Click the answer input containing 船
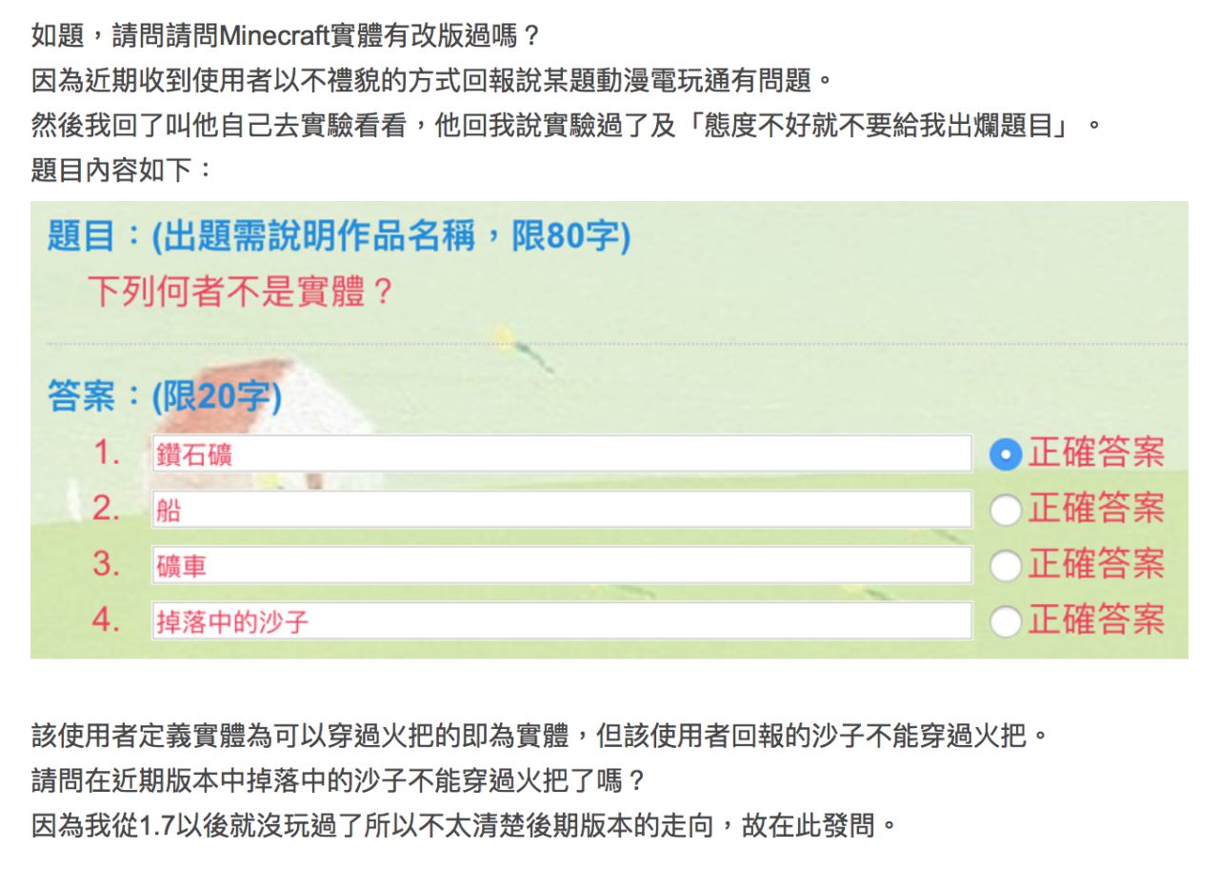Viewport: 1219px width, 869px height. (561, 511)
